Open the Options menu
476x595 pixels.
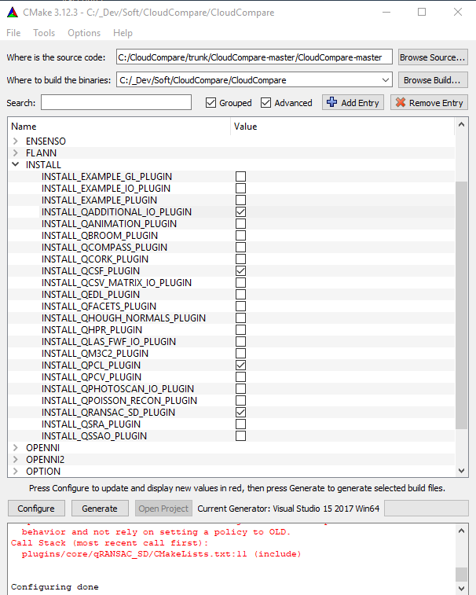tap(84, 33)
